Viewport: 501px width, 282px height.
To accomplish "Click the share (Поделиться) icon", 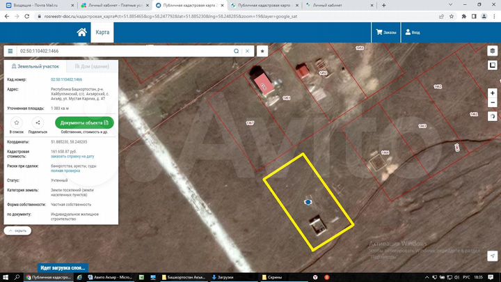I will 38,123.
